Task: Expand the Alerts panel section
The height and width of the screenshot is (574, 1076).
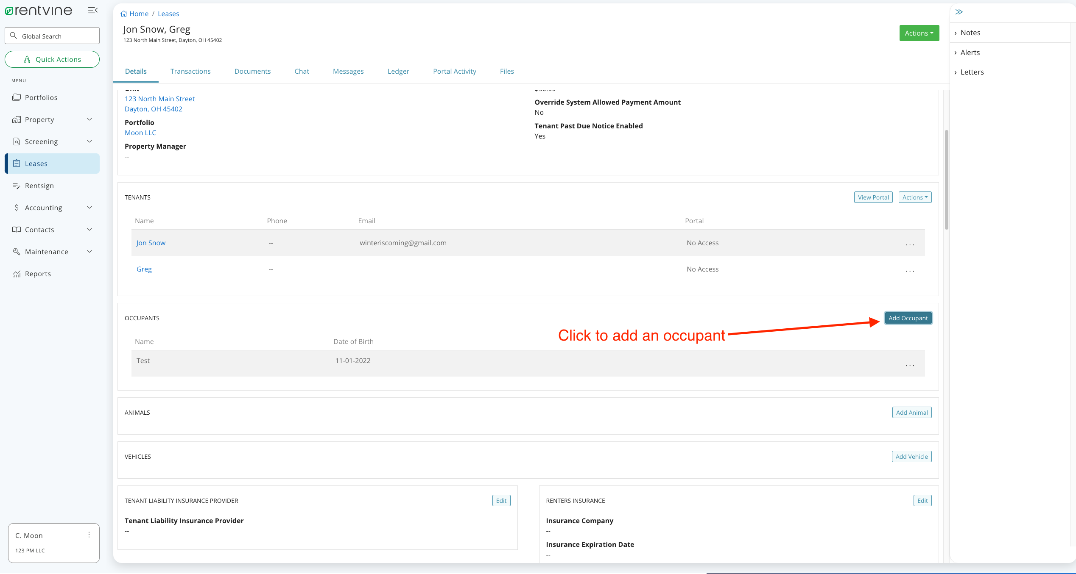Action: pyautogui.click(x=970, y=53)
